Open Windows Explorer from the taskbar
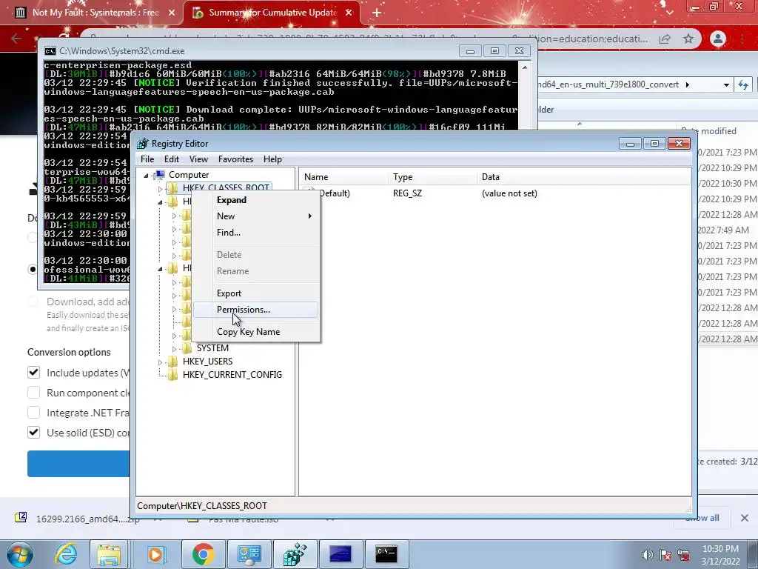This screenshot has width=758, height=569. [109, 554]
